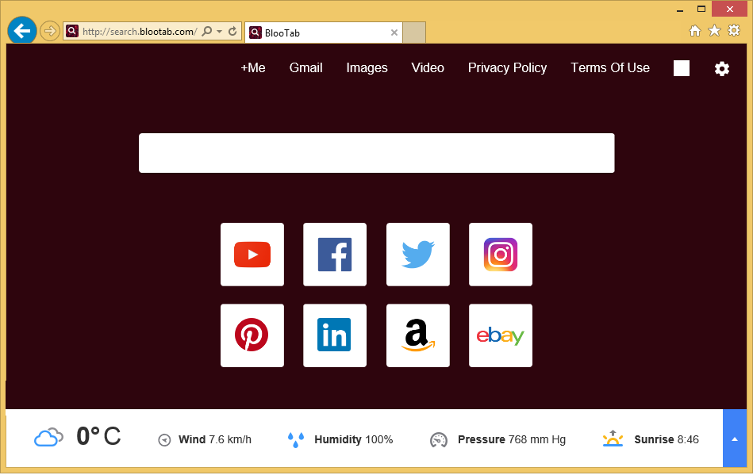Open the Instagram shortcut tile
The width and height of the screenshot is (753, 475).
(500, 255)
